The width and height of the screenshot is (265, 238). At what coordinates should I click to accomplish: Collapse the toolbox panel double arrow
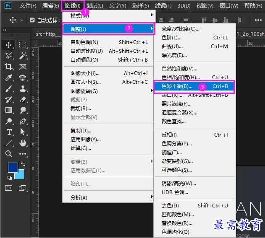pyautogui.click(x=5, y=30)
